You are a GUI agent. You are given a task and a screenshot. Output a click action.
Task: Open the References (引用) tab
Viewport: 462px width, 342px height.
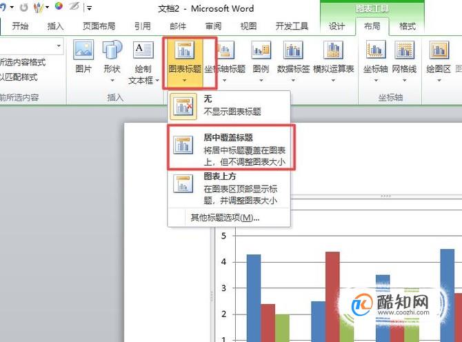click(x=143, y=26)
